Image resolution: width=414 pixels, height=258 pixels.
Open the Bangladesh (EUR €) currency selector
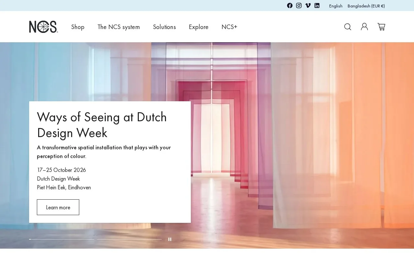[x=366, y=6]
